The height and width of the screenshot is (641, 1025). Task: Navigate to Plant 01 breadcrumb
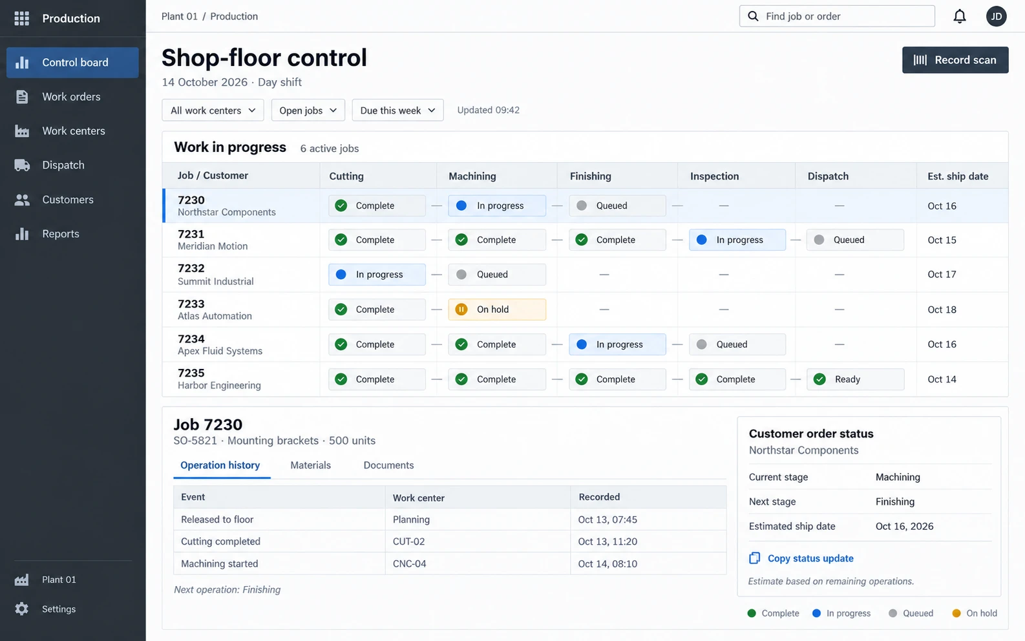pyautogui.click(x=180, y=16)
